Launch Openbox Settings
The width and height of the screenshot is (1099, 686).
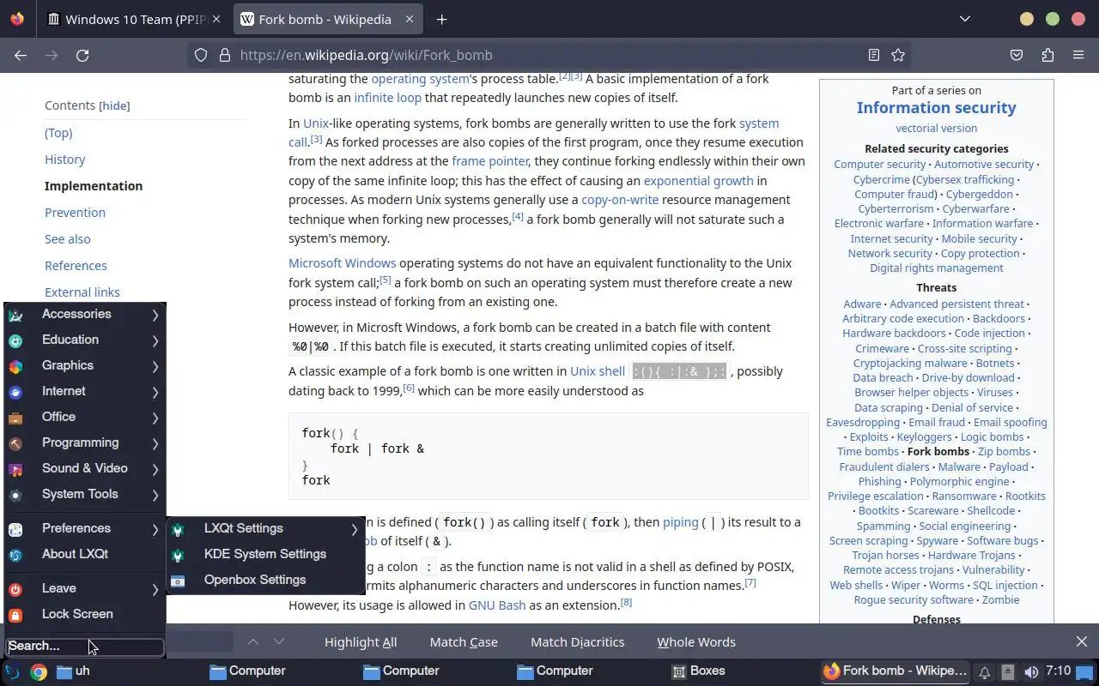[265, 581]
